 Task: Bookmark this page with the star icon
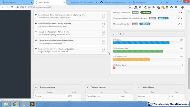tap(130, 7)
